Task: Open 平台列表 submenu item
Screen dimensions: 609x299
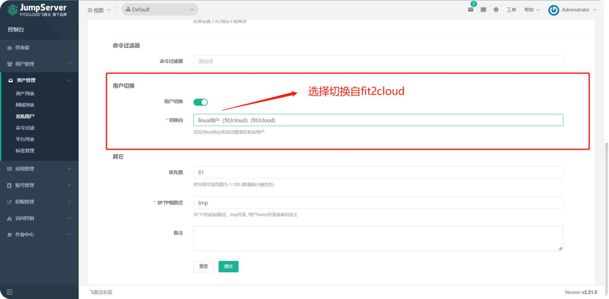Action: point(25,139)
